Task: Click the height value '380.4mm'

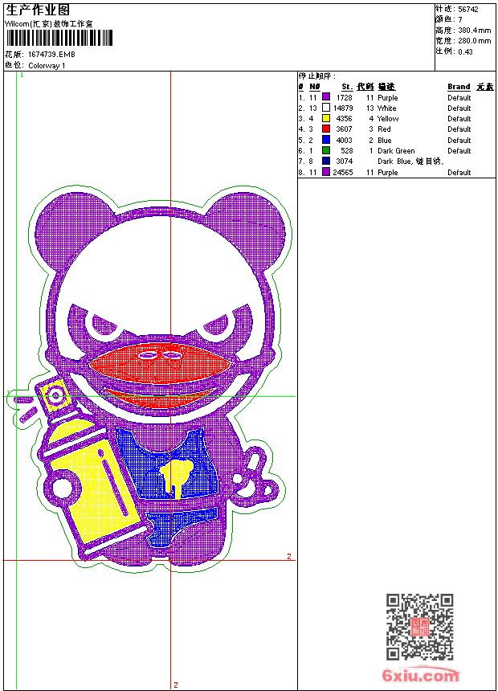Action: [x=474, y=31]
